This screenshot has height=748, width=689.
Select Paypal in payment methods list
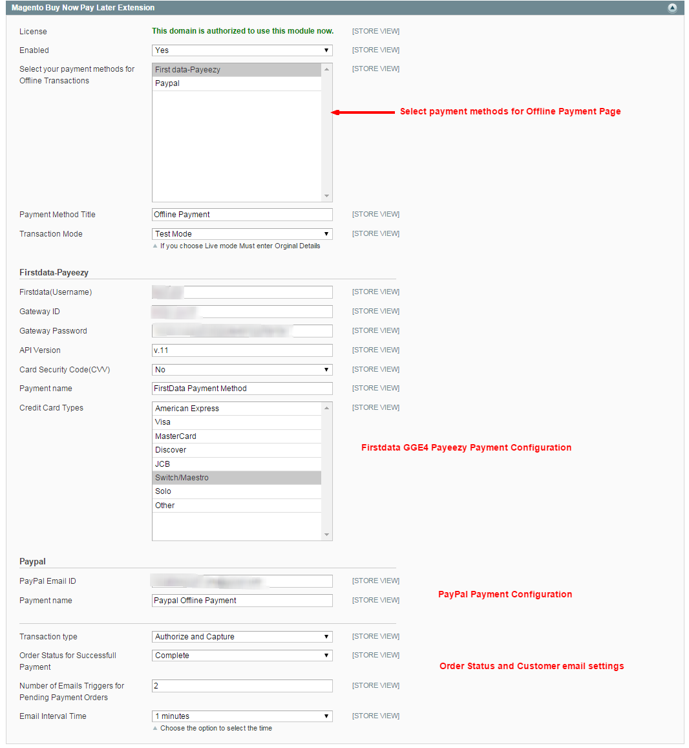tap(237, 83)
